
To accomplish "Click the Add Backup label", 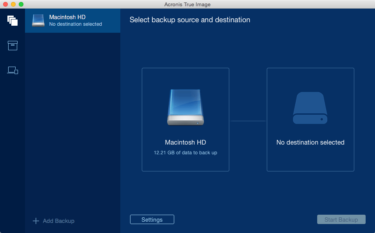I will (59, 221).
